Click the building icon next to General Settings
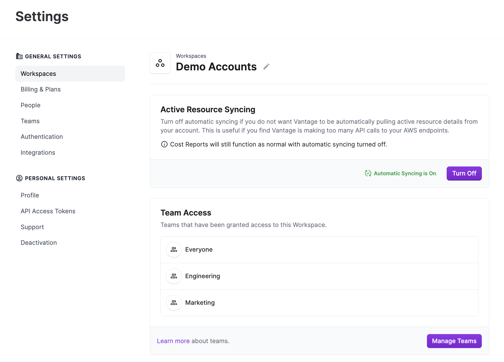The width and height of the screenshot is (504, 362). click(x=19, y=56)
